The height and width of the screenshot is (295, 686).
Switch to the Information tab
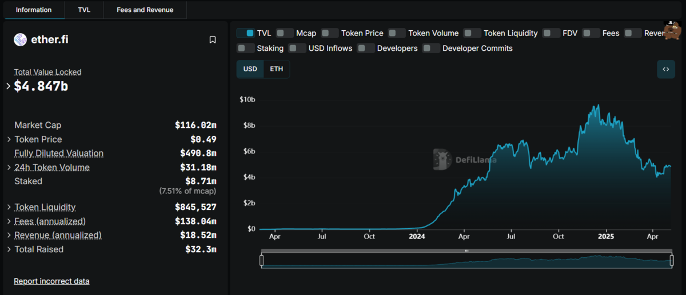[34, 10]
